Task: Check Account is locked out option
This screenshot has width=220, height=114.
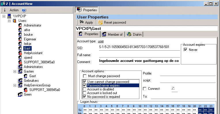Action: coord(84,93)
